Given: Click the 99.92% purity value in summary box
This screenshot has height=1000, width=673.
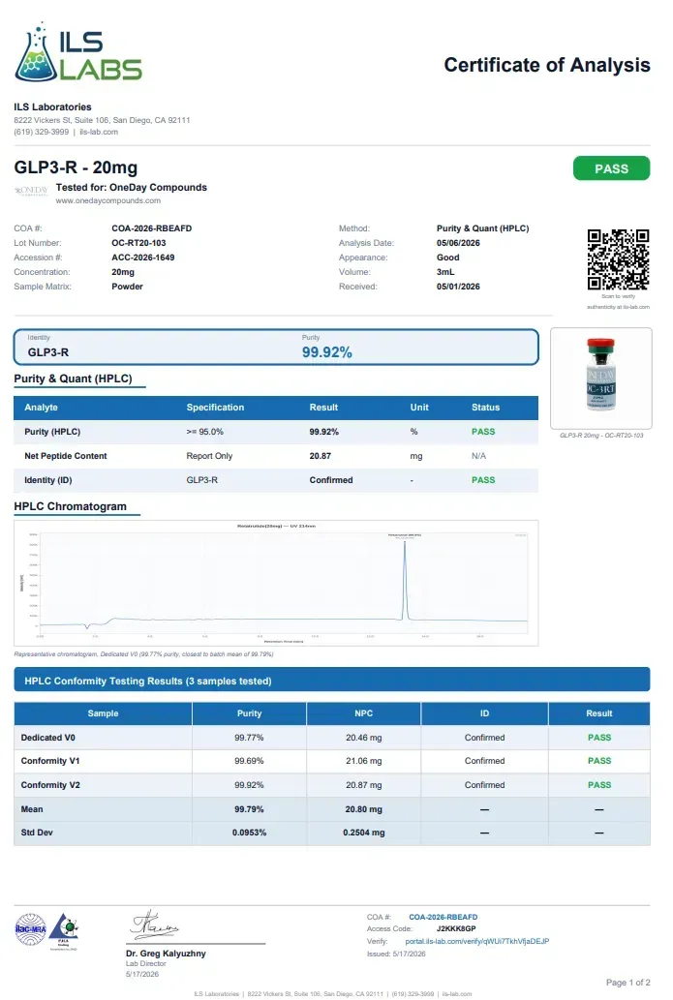Looking at the screenshot, I should pyautogui.click(x=326, y=352).
